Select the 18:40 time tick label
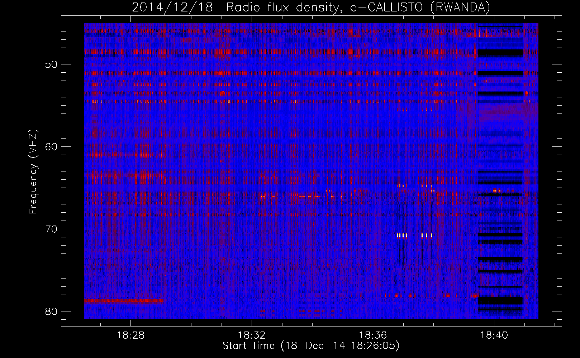Viewport: 580px width, 358px height. pyautogui.click(x=494, y=335)
